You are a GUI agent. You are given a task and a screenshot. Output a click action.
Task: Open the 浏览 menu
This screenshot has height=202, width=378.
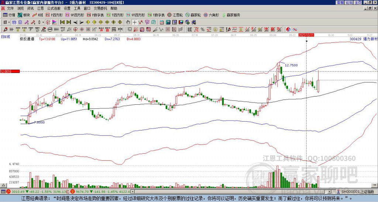click(21, 8)
